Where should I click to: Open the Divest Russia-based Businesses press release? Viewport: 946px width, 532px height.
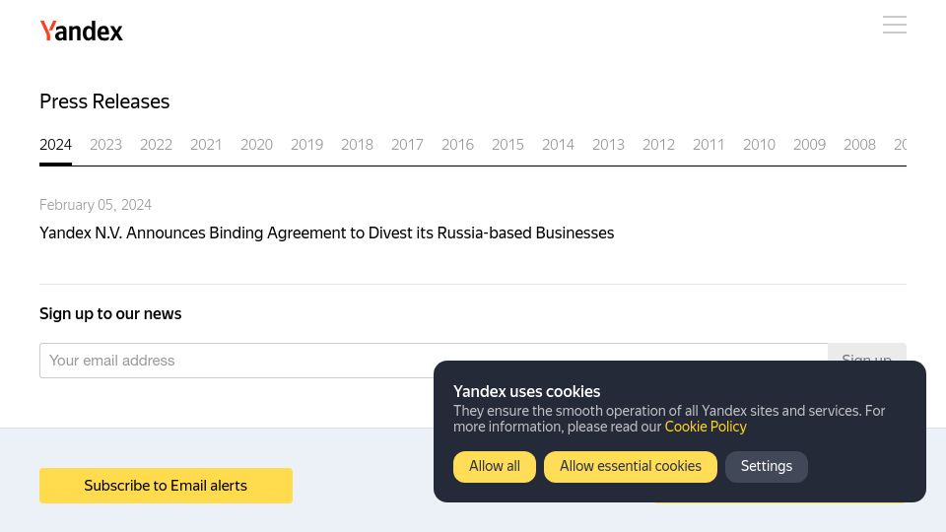pos(326,233)
